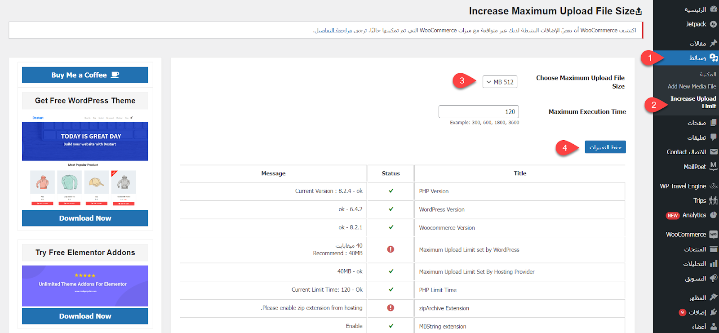
Task: Click the coffee cup icon on banner
Action: coord(115,75)
